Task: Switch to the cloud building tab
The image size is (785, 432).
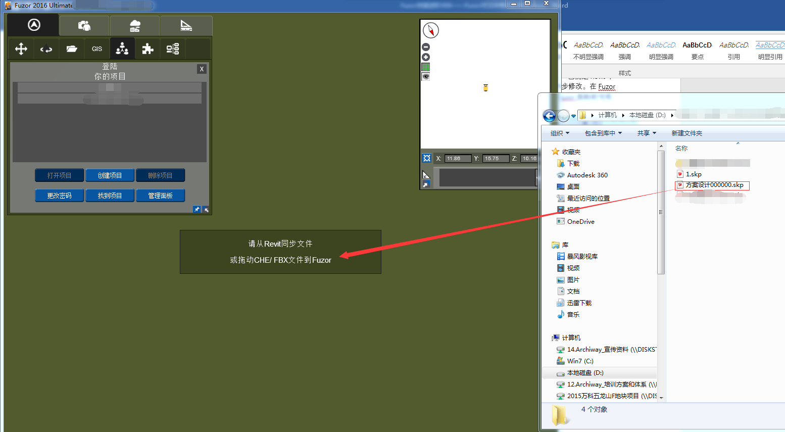Action: coord(135,25)
